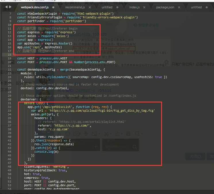Click "utils.styleLoaders" in rules line

52,77
